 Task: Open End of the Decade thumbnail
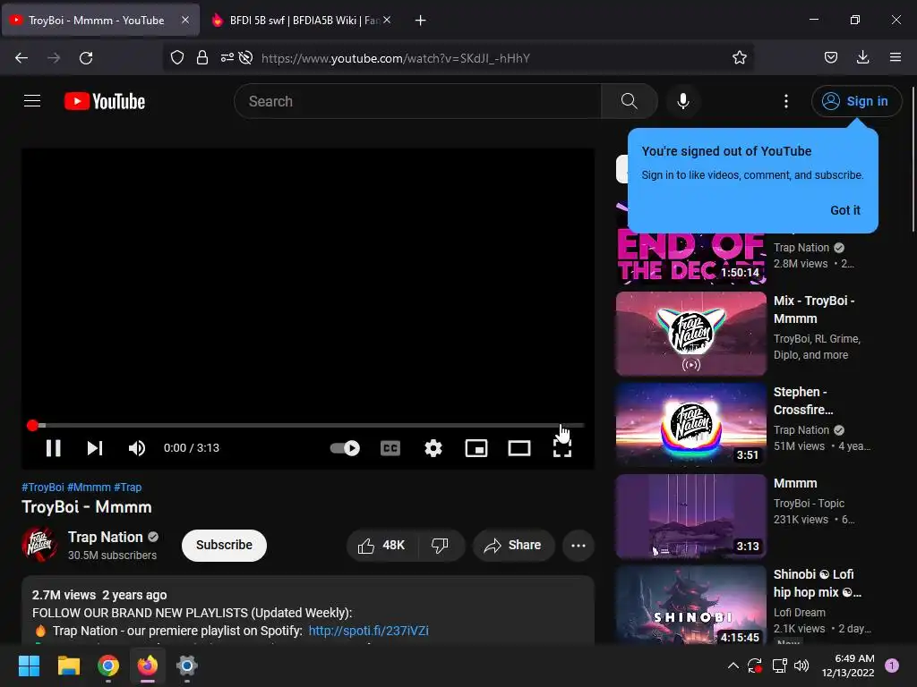coord(690,255)
